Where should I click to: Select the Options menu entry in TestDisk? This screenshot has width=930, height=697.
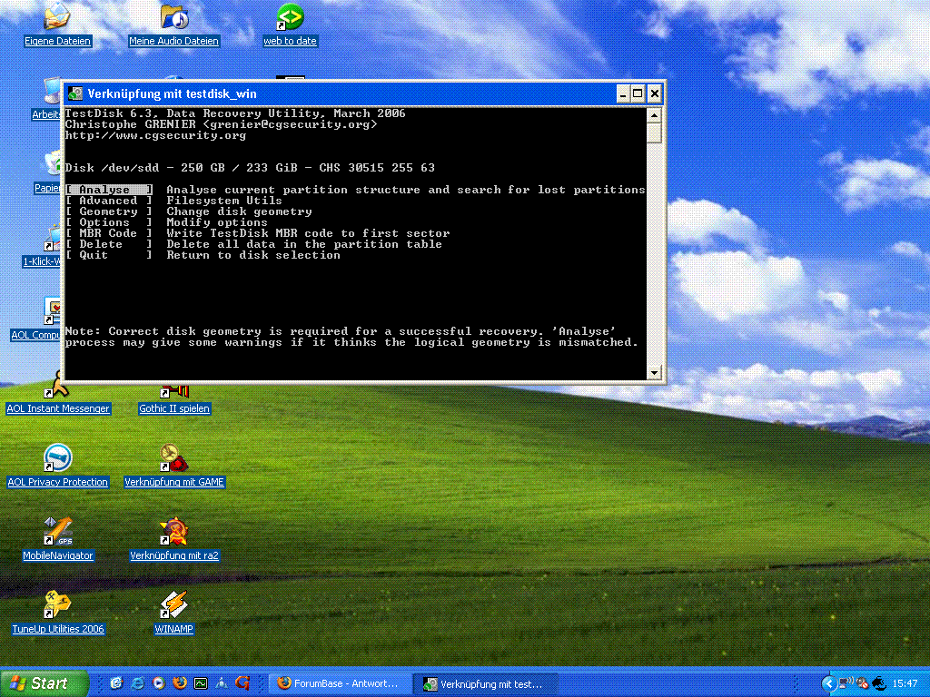[109, 222]
